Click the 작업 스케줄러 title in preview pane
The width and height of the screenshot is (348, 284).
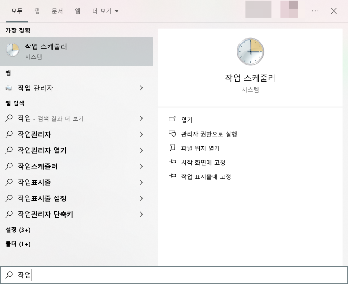click(251, 78)
